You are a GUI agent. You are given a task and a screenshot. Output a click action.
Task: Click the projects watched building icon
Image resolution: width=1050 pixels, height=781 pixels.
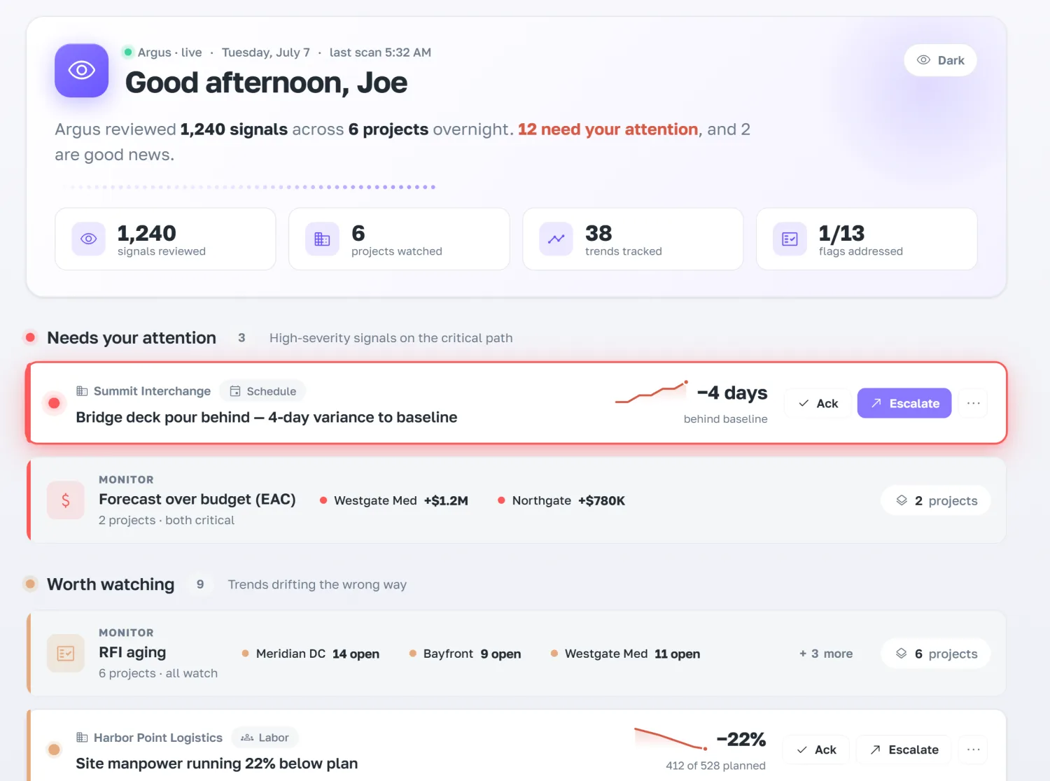[x=322, y=239]
